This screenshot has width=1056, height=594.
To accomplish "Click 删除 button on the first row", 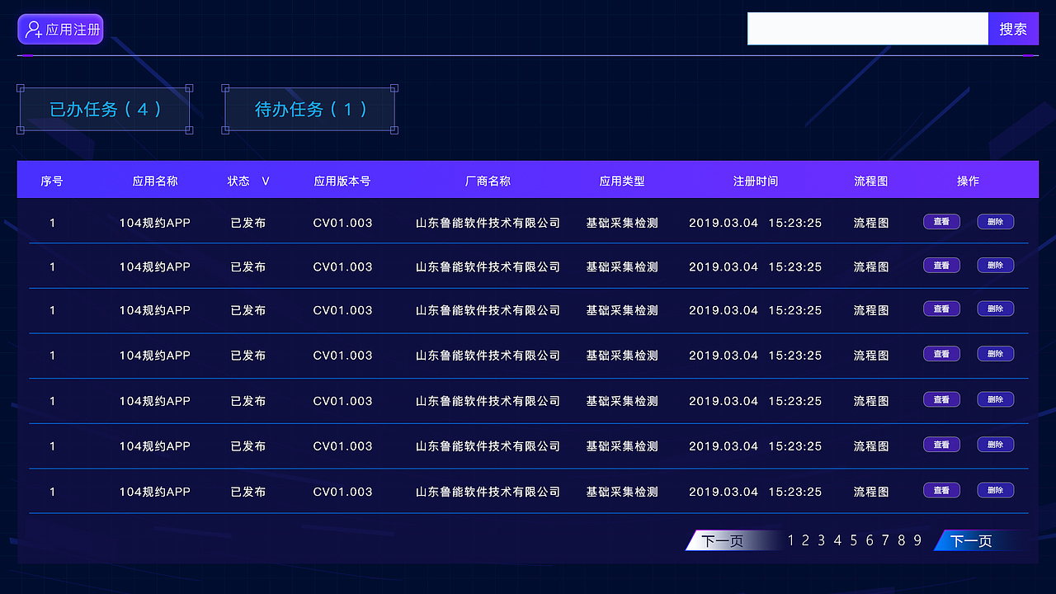I will point(995,221).
